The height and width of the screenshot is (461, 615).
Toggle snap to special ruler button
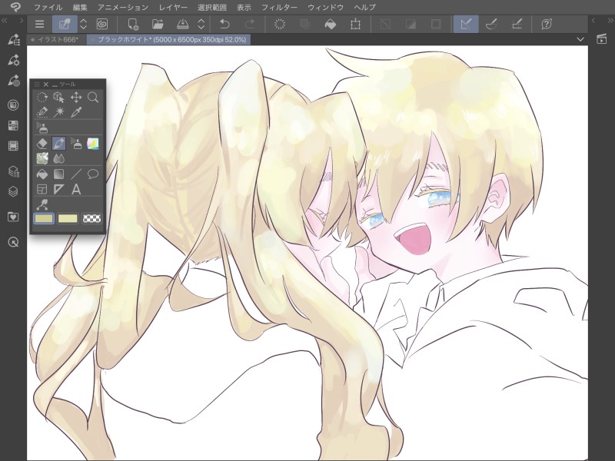(491, 25)
